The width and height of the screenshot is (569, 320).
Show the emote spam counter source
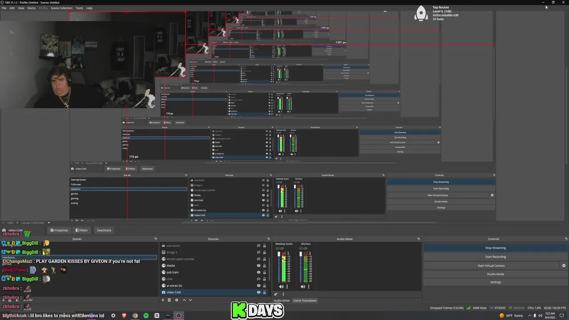259,259
